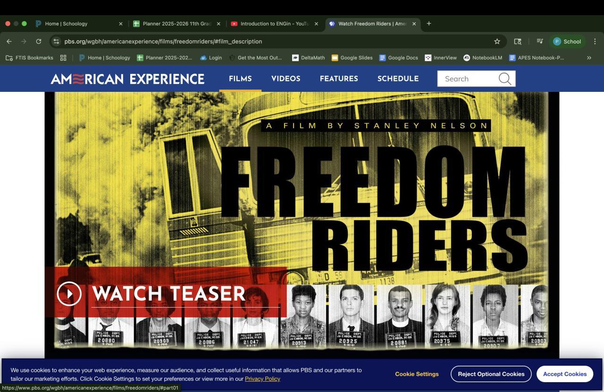Open the DeltaMath bookmark
The height and width of the screenshot is (392, 604).
click(x=309, y=57)
